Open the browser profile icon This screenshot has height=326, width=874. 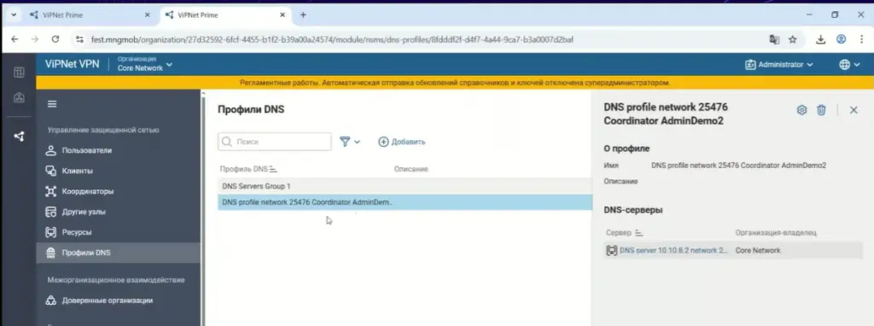tap(841, 39)
